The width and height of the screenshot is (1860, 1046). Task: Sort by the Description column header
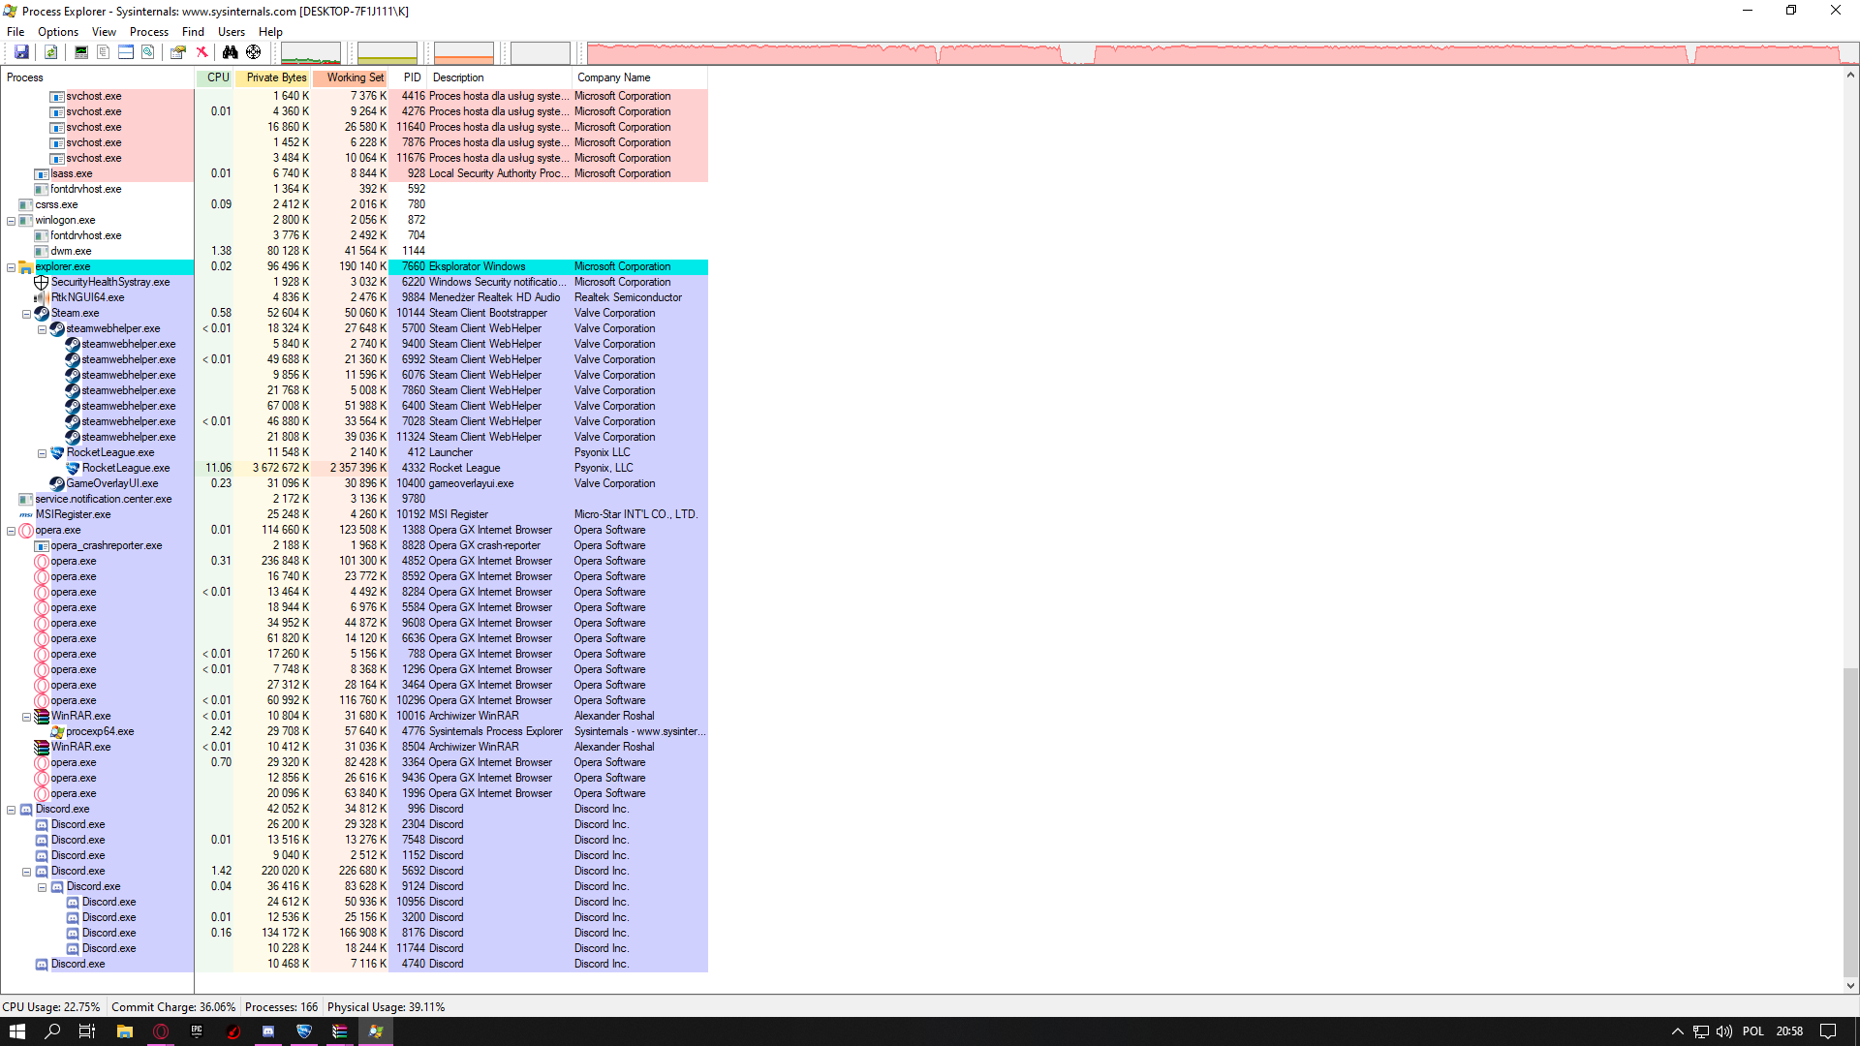pyautogui.click(x=500, y=77)
